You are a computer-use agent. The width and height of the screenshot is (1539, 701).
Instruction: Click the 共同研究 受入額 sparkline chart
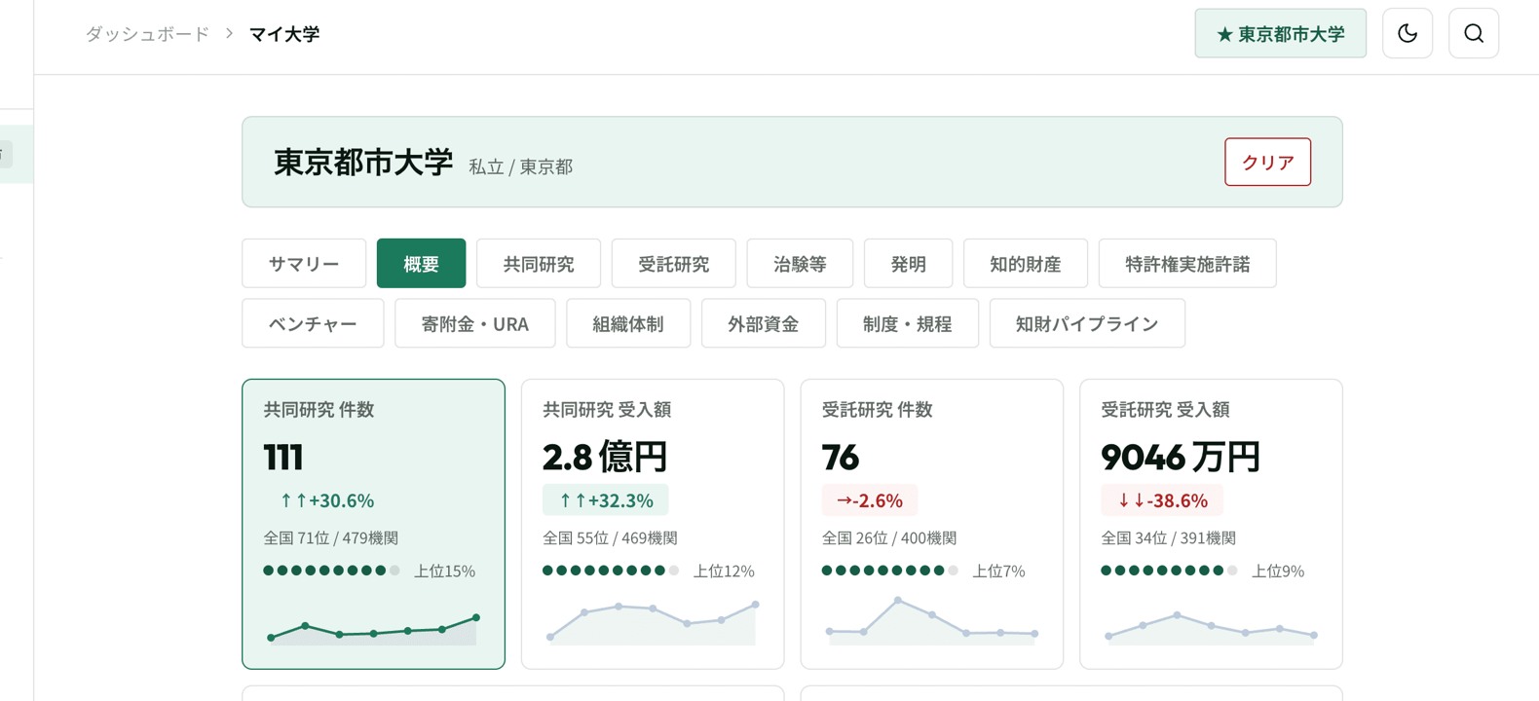tap(653, 622)
